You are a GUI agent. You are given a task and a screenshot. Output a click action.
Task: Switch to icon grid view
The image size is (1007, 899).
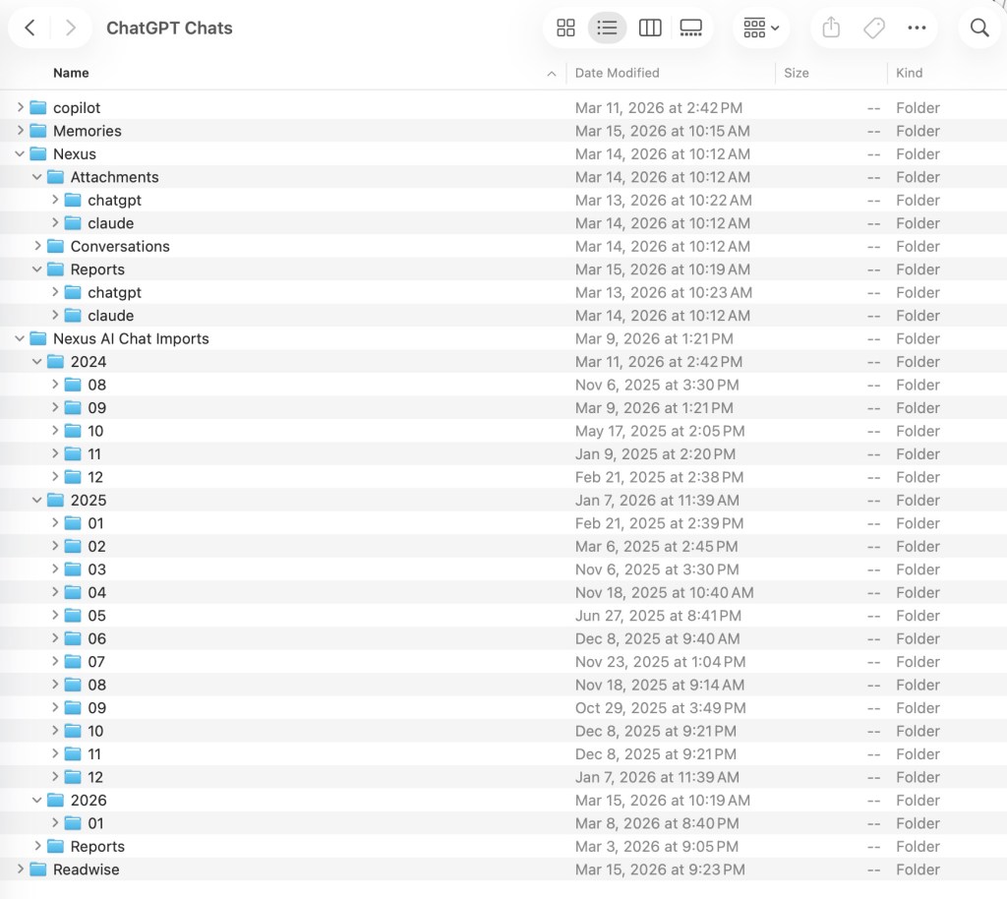(x=565, y=29)
